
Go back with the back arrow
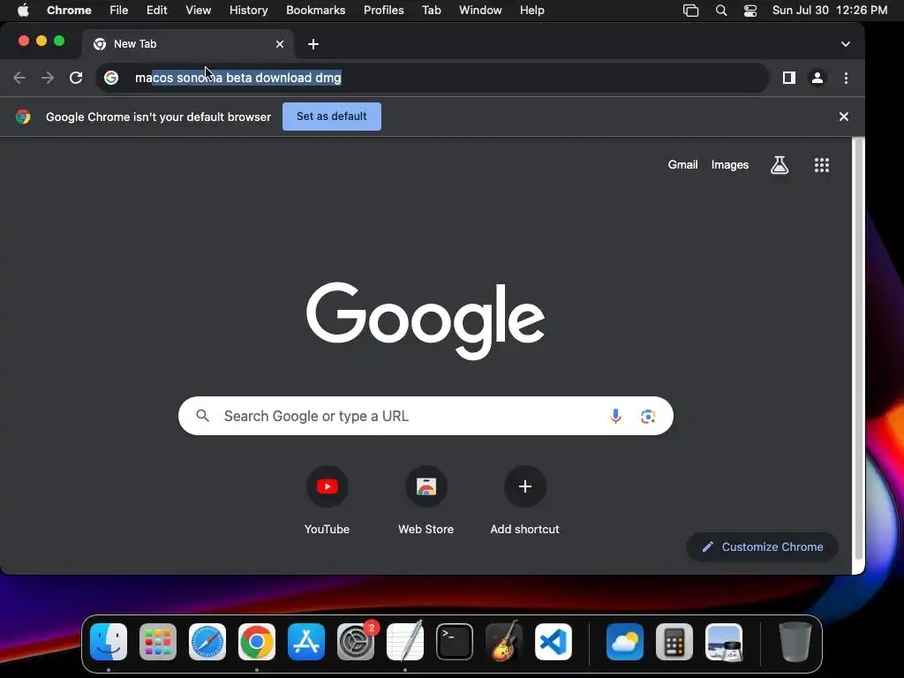click(19, 78)
